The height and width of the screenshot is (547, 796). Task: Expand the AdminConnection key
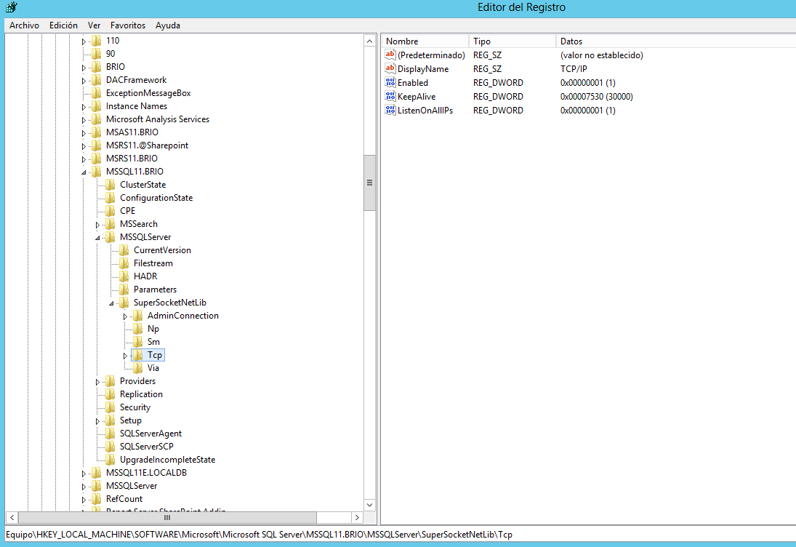pos(125,316)
